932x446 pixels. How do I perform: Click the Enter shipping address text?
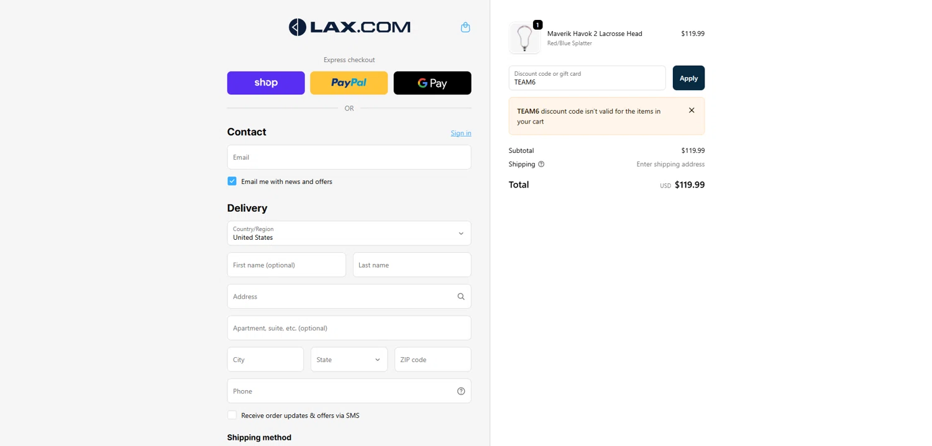pos(670,164)
